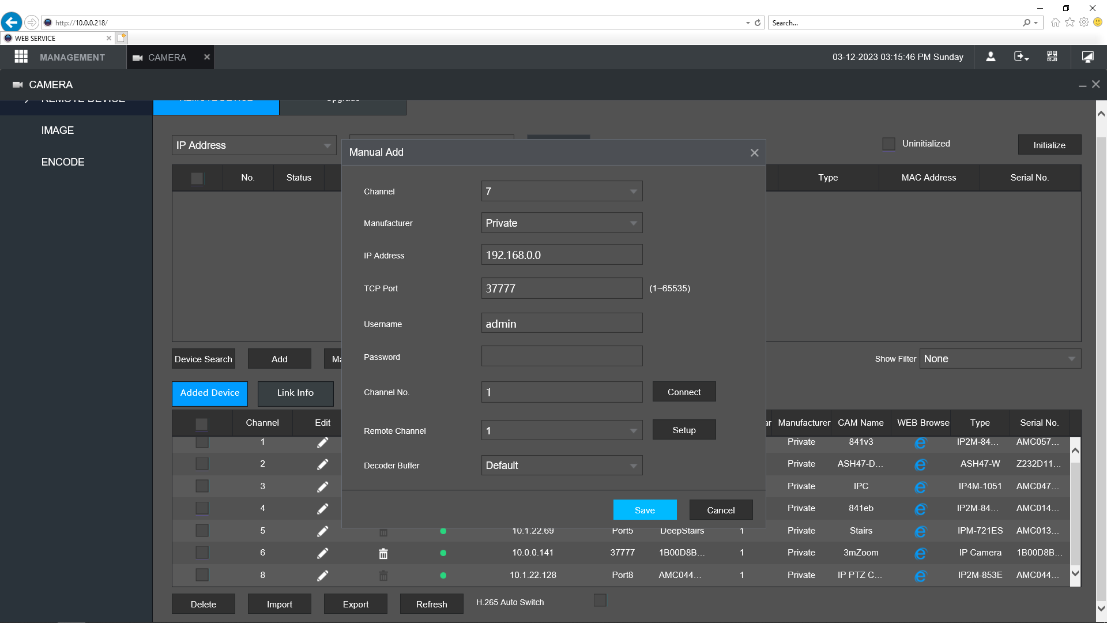The image size is (1107, 623).
Task: Select the WEB SERVICE browser tab
Action: point(58,38)
